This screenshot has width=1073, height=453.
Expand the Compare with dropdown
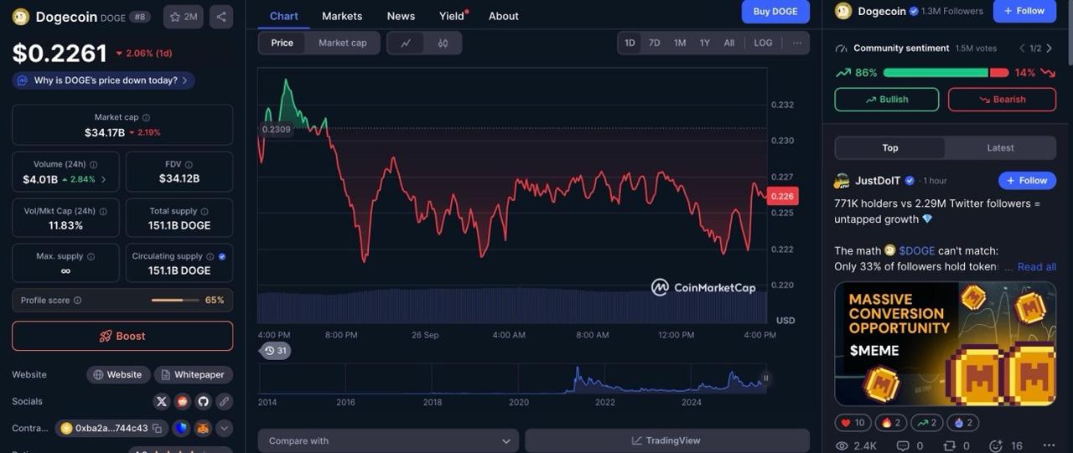point(388,440)
